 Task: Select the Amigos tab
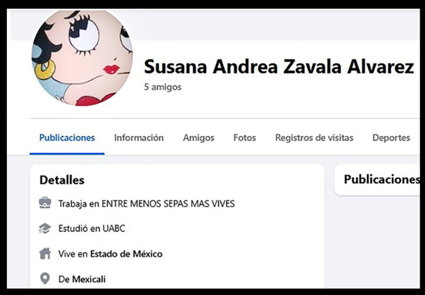tap(198, 138)
